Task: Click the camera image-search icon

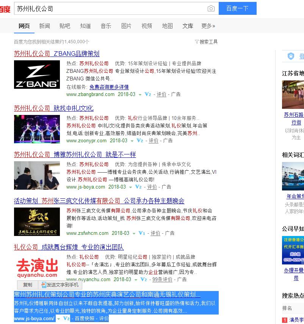Action: (x=211, y=8)
